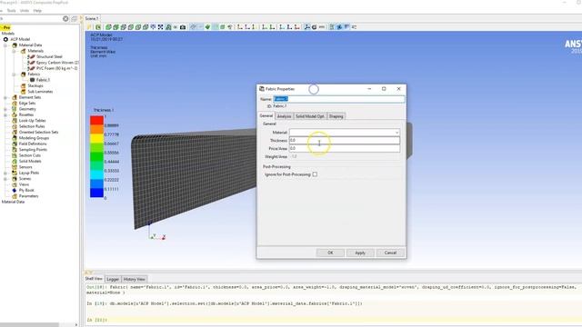
Task: Click the leftmost update icon in scene toolbar
Action: click(x=89, y=27)
